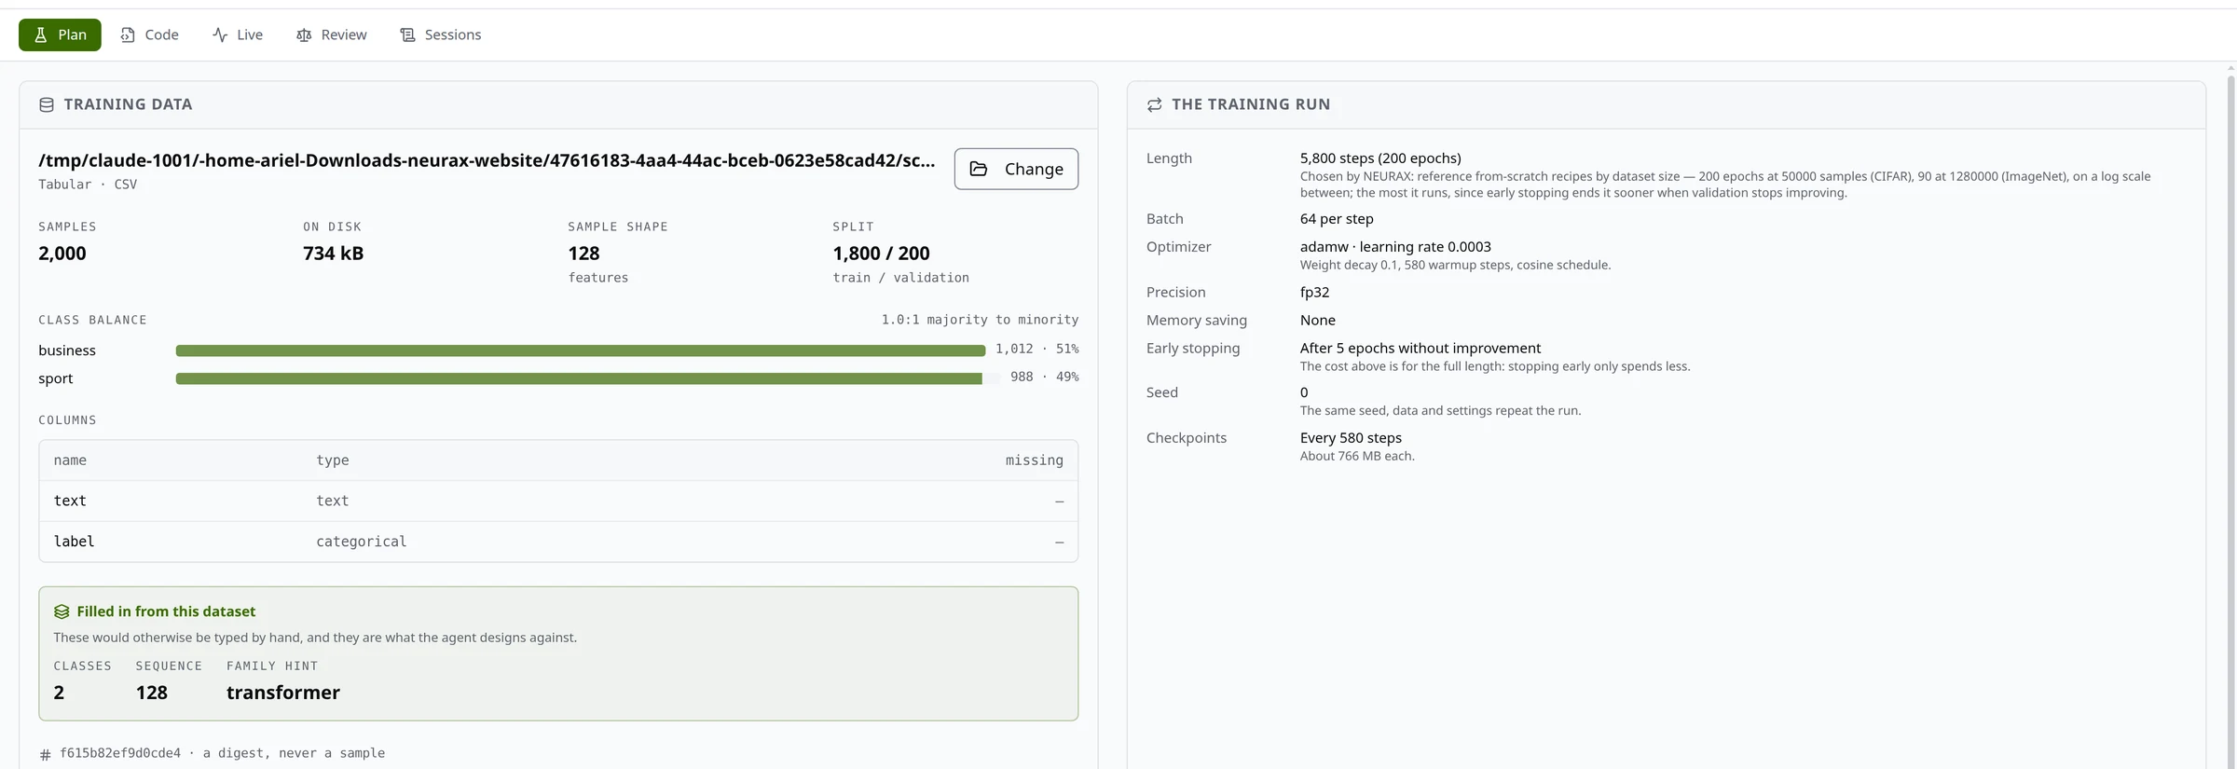Select the dataset file path text
2237x769 pixels.
[487, 160]
